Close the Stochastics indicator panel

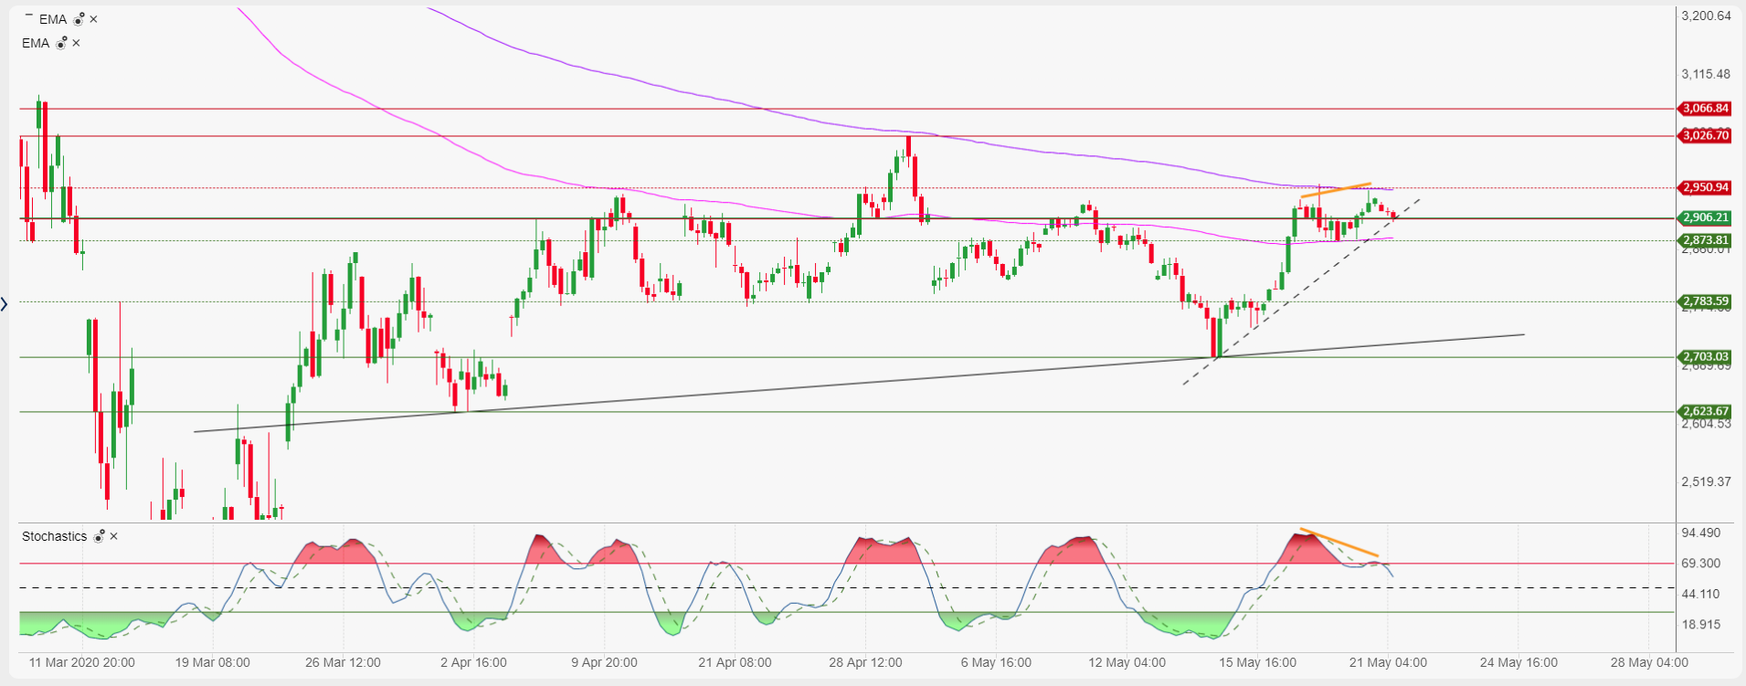click(x=113, y=536)
